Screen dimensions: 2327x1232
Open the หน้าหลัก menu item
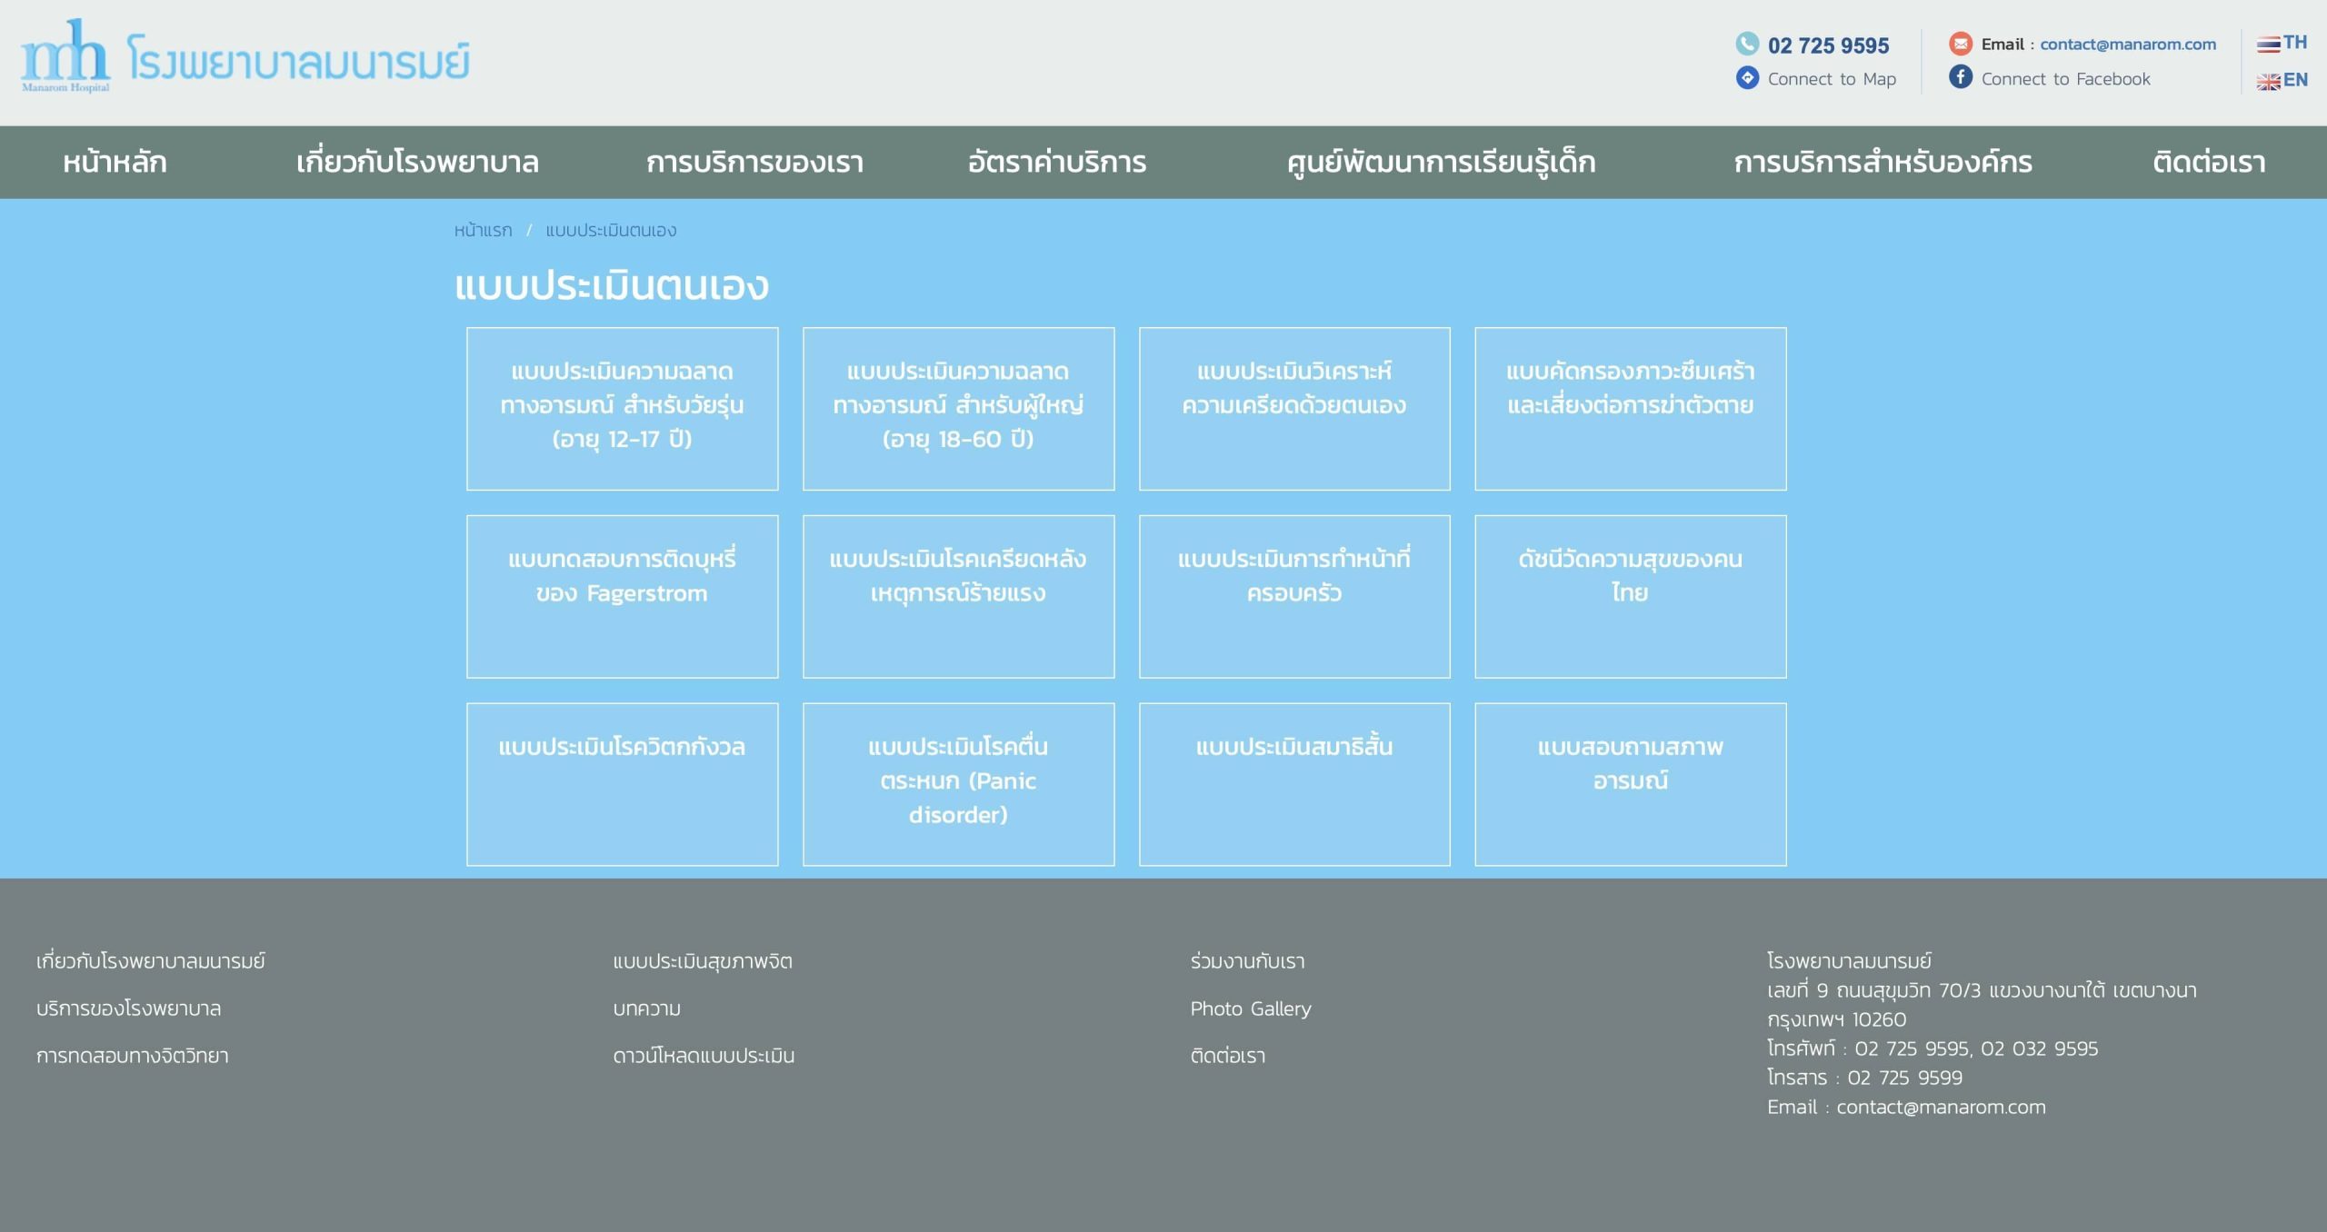point(115,163)
